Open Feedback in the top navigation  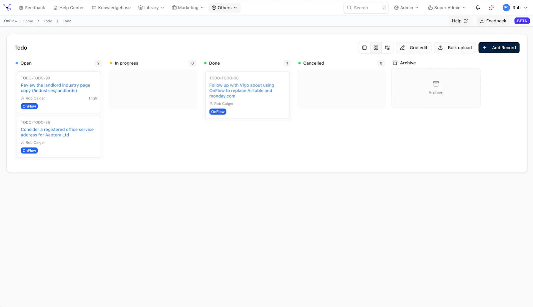coord(32,8)
